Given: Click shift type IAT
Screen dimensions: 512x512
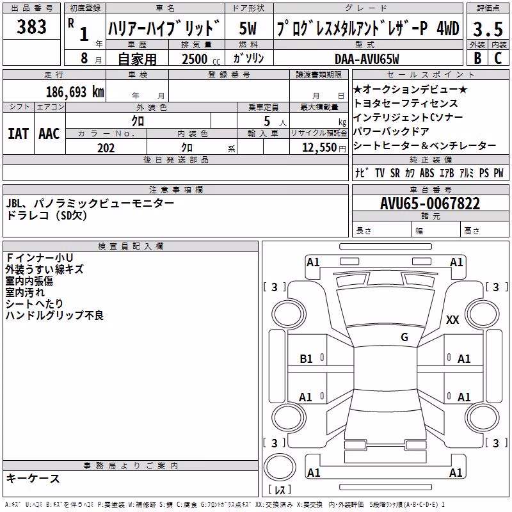Looking at the screenshot, I should coord(19,134).
